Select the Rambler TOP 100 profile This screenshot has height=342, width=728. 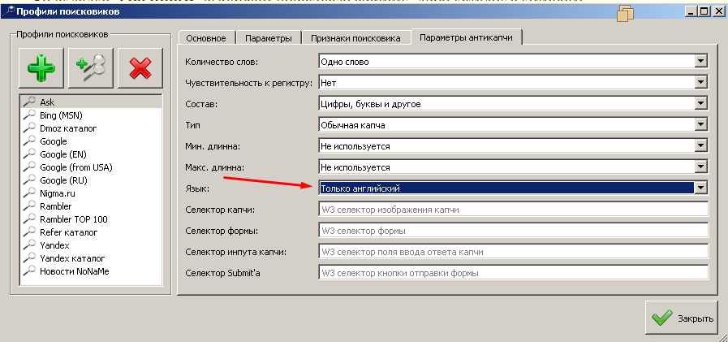73,219
